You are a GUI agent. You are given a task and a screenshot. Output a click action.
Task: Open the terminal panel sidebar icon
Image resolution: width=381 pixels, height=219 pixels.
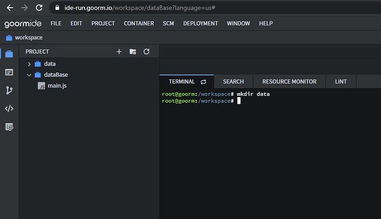pyautogui.click(x=9, y=72)
